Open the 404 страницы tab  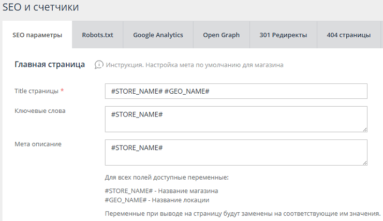click(348, 35)
